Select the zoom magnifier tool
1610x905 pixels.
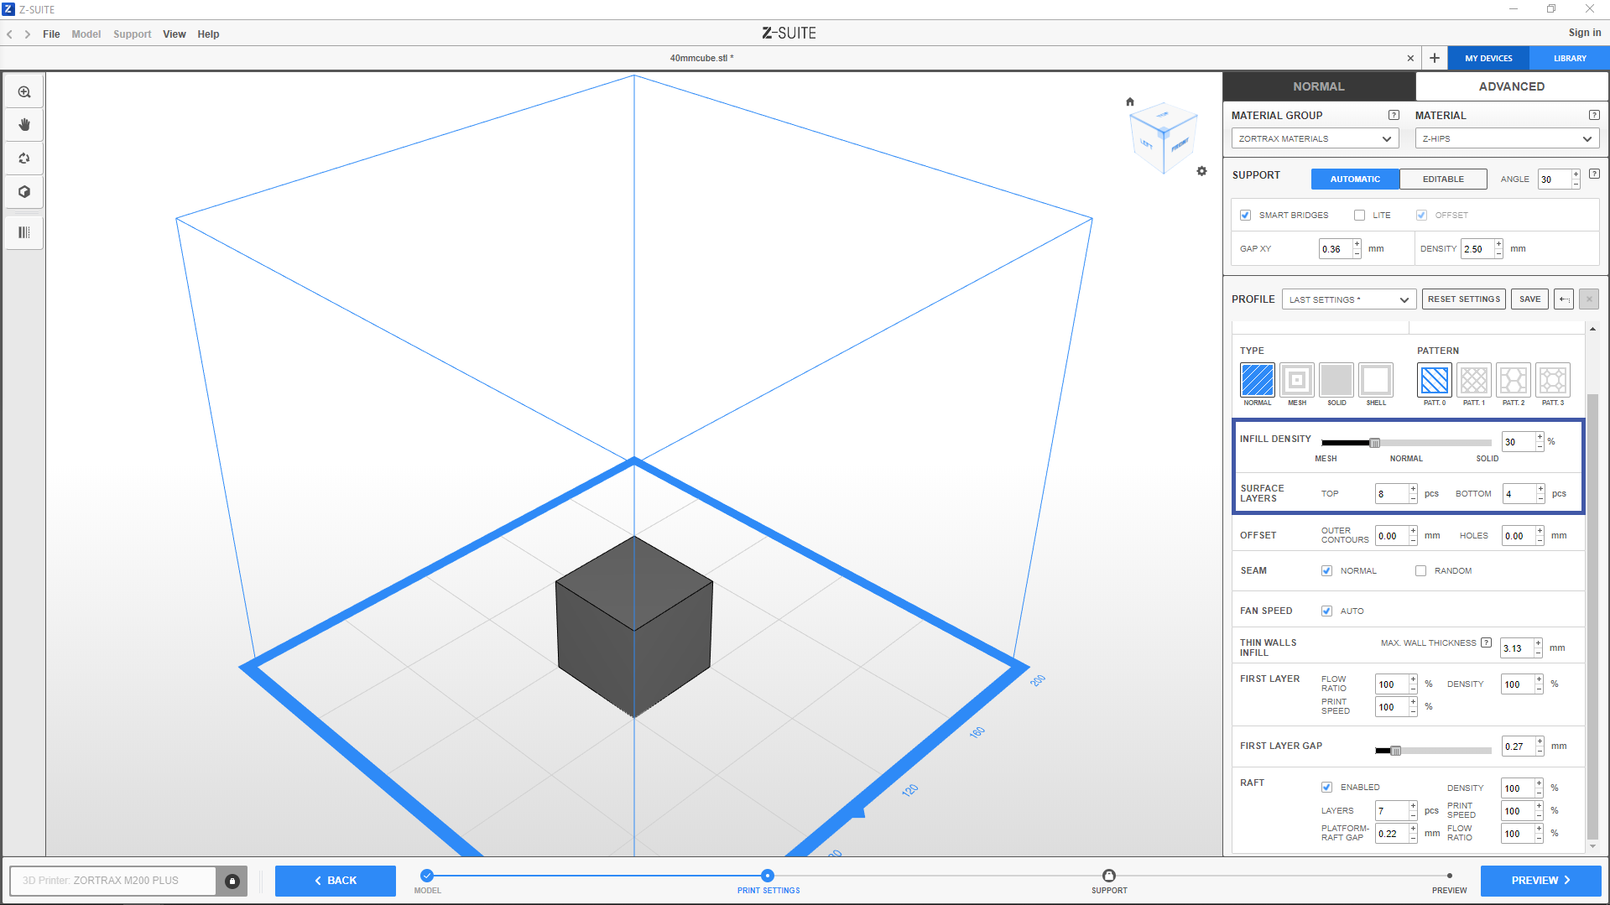point(24,92)
